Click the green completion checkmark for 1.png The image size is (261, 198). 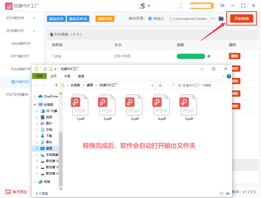tap(209, 56)
